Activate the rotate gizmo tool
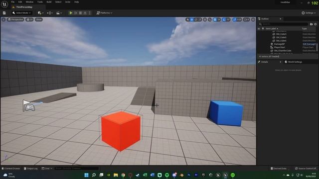 pyautogui.click(x=196, y=19)
